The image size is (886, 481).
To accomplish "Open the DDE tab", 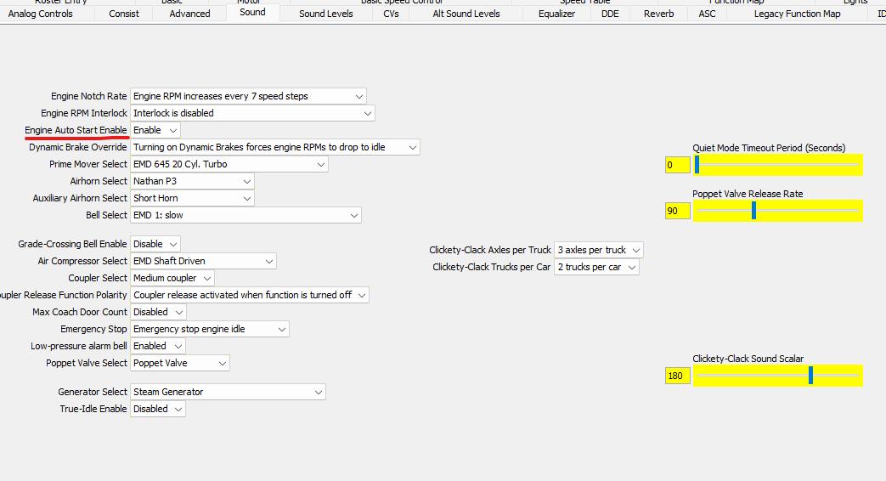I will click(x=610, y=14).
